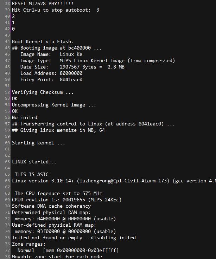Click the "Software DMA cache coherency" line
Screen dimensions: 216x259
click(51, 206)
